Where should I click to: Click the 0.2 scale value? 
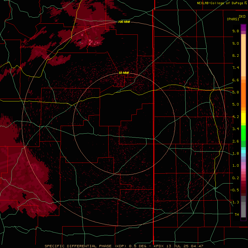tap(236, 178)
